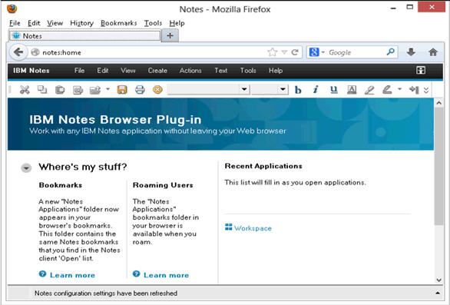Open the Create menu
Screen dimensions: 450x305
[157, 71]
